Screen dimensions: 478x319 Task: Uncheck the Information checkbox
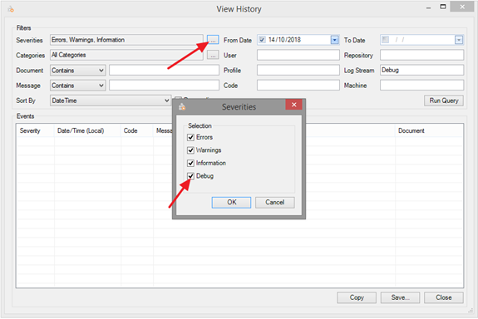191,163
